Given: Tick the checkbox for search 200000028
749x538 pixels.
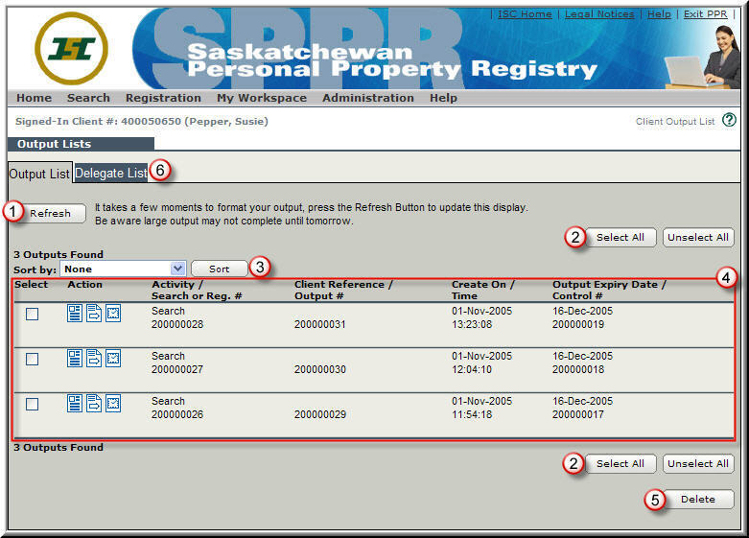Looking at the screenshot, I should 32,314.
